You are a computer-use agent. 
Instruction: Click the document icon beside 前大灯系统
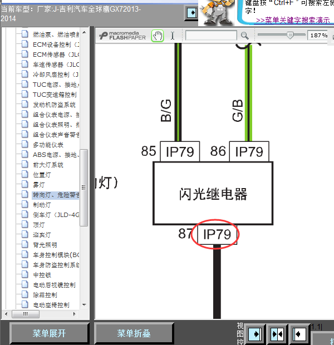(x=25, y=164)
